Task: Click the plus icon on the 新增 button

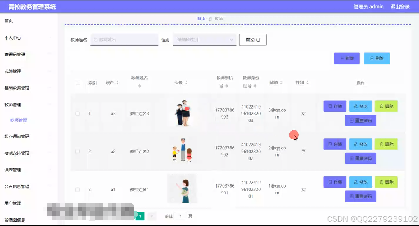Action: pos(342,58)
